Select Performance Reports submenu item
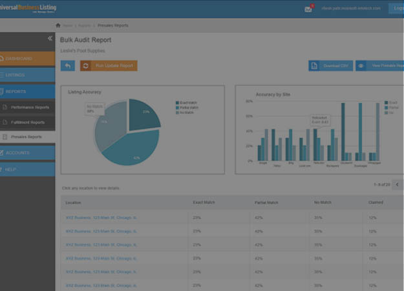This screenshot has height=291, width=404. pyautogui.click(x=28, y=107)
